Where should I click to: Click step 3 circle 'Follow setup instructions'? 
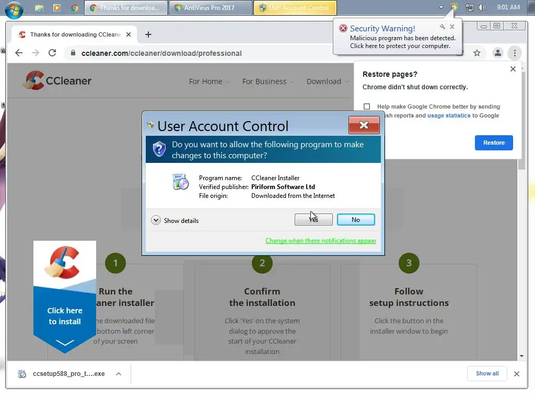[x=409, y=263]
